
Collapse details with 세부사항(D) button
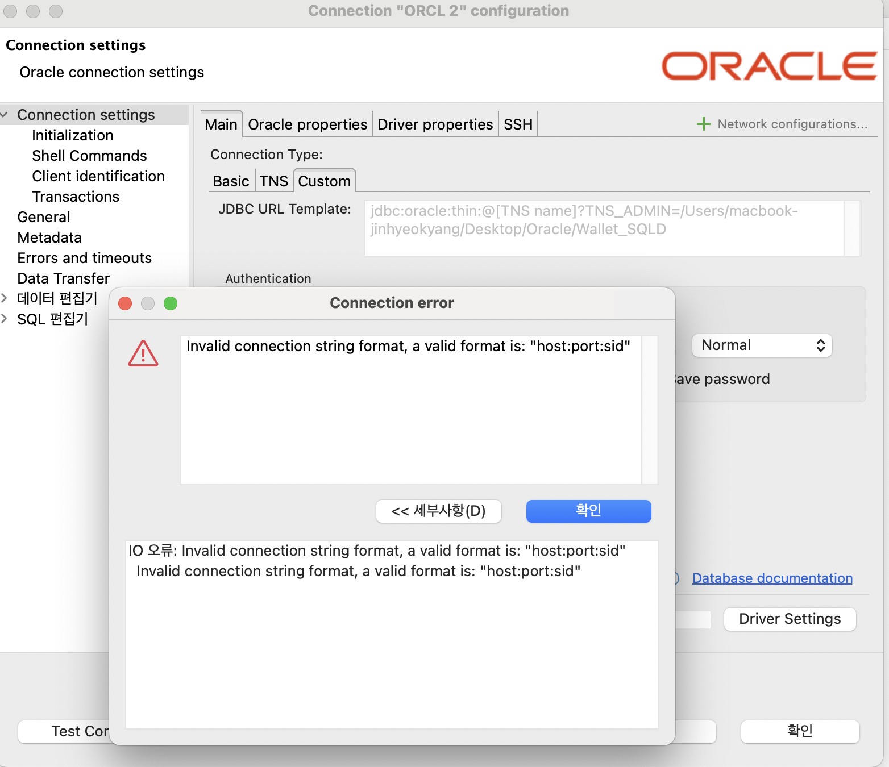(x=439, y=511)
